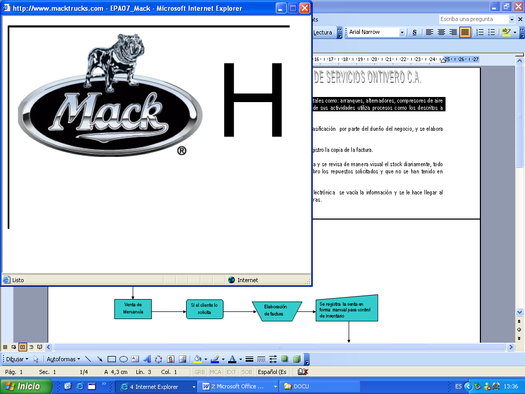Apply numbered list formatting
The image size is (525, 394).
tap(480, 32)
